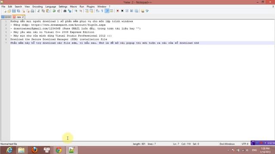Open the View menu

click(x=27, y=7)
